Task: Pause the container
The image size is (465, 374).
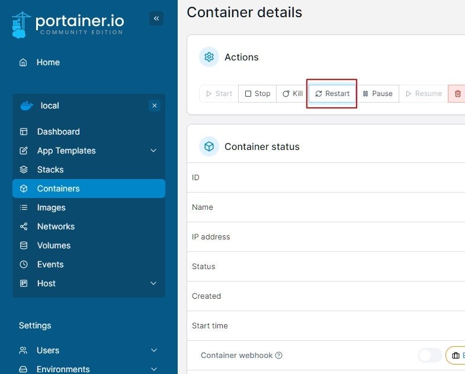Action: (377, 94)
